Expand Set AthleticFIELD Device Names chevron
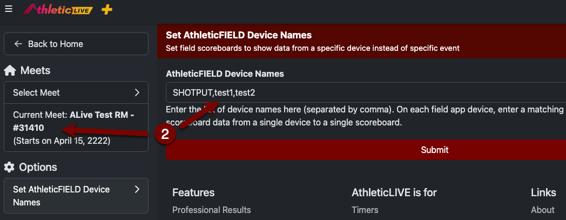 click(137, 189)
